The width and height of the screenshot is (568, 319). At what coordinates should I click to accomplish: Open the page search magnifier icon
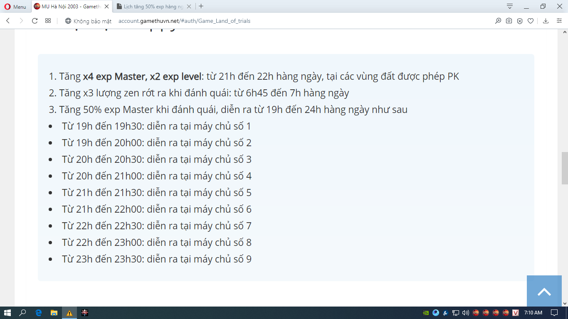tap(498, 21)
